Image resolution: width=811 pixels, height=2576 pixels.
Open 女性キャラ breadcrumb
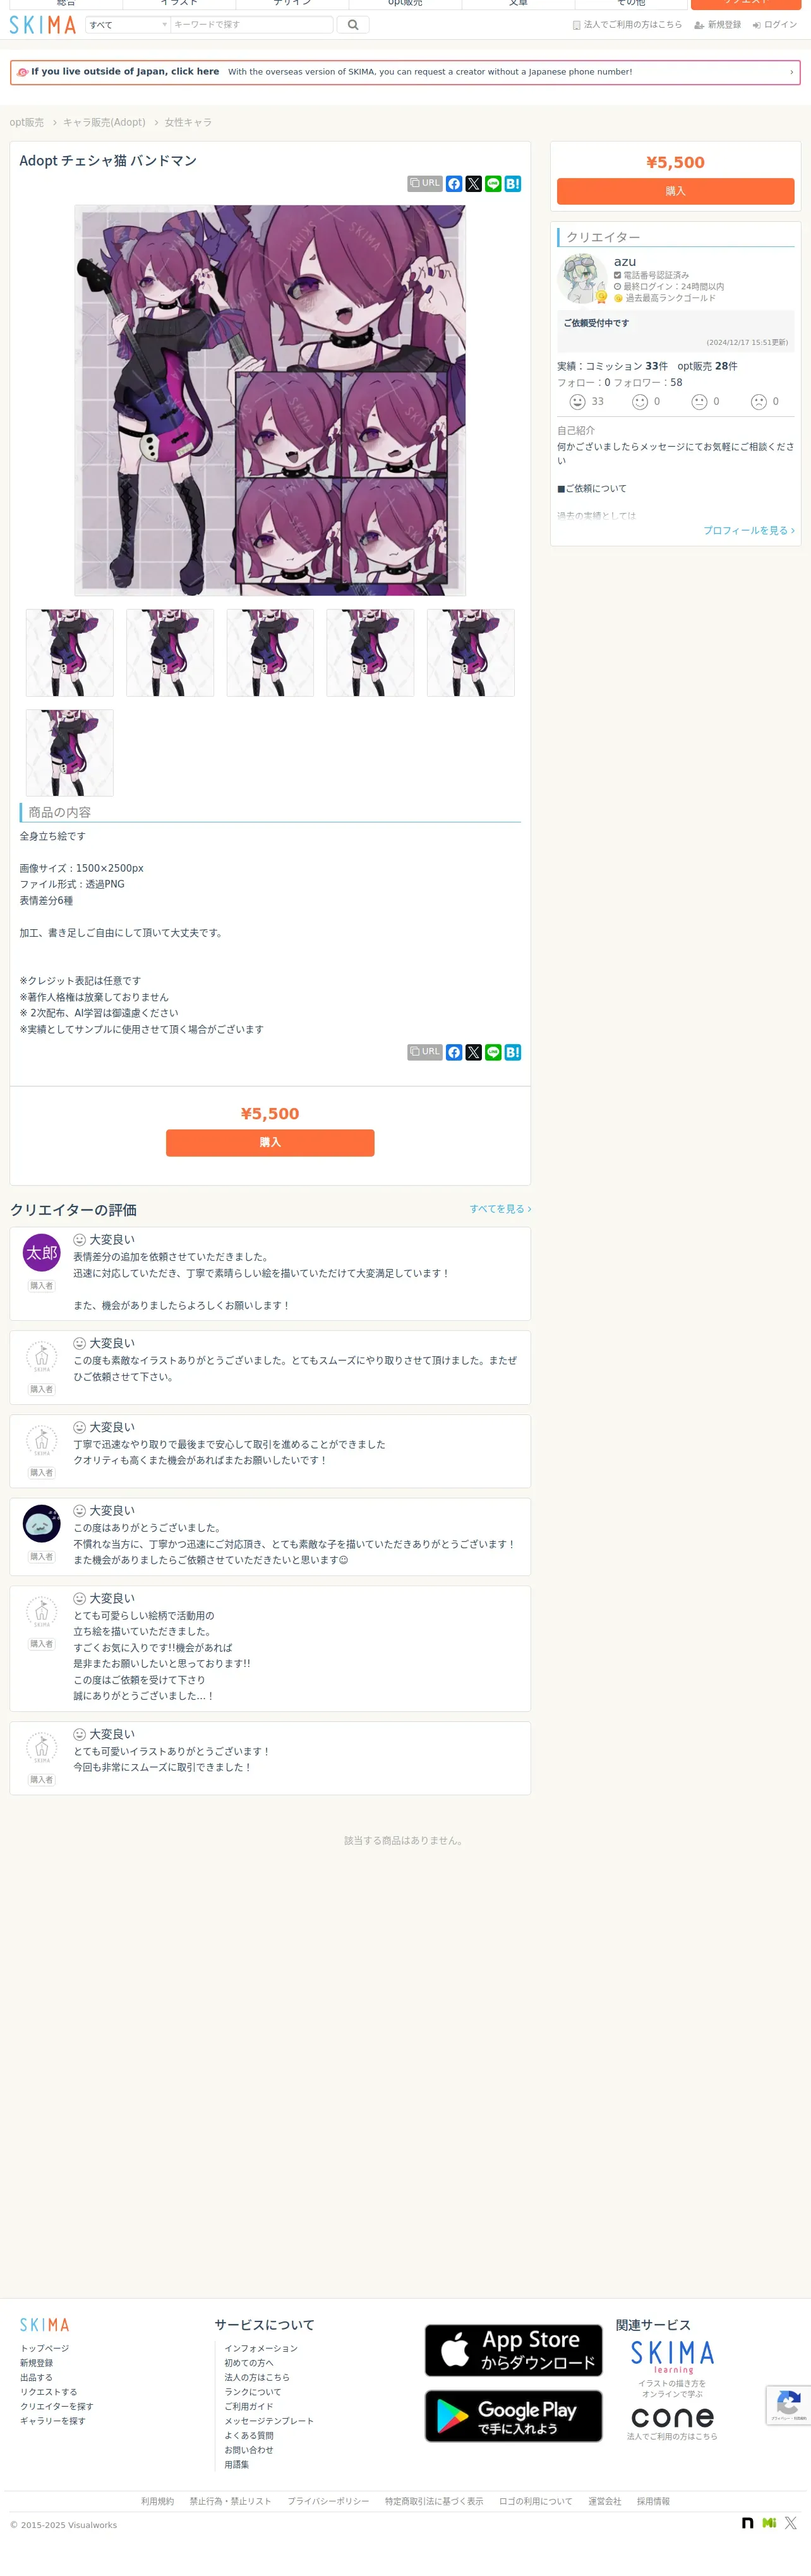click(188, 122)
